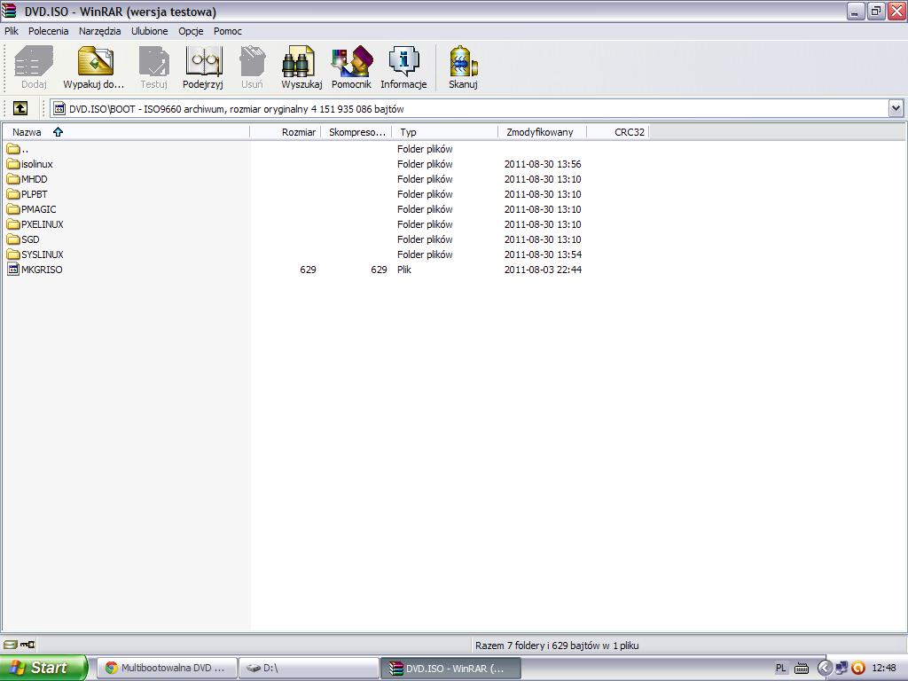Image resolution: width=908 pixels, height=681 pixels.
Task: Open Podejrzyj viewer icon
Action: click(x=203, y=61)
